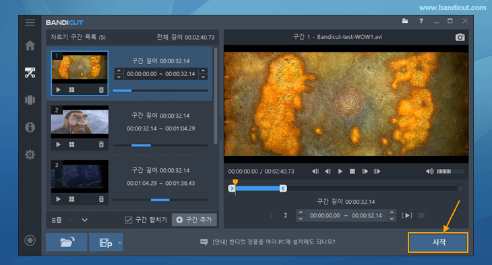
Task: Click the timeline end handle
Action: [283, 188]
